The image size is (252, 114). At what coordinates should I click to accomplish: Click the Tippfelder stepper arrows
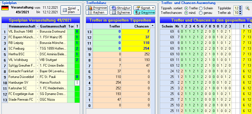click(x=240, y=8)
